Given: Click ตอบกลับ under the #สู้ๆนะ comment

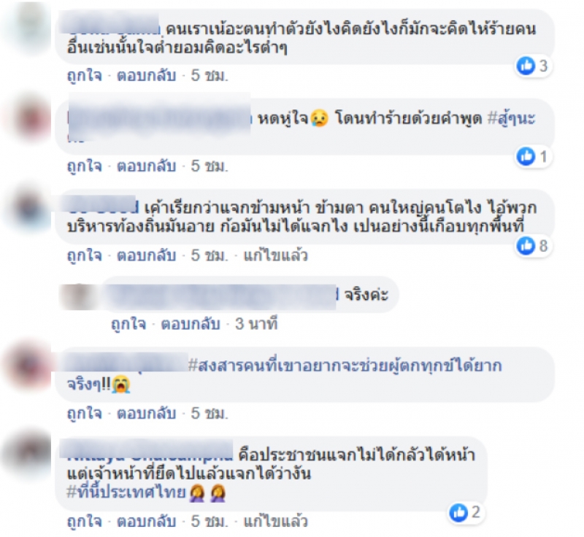Looking at the screenshot, I should pyautogui.click(x=147, y=166).
